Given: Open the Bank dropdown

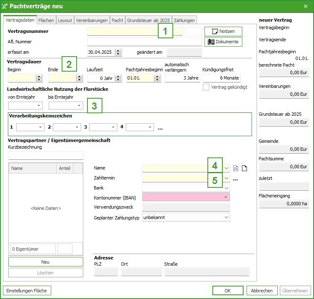Looking at the screenshot, I should coord(227,188).
